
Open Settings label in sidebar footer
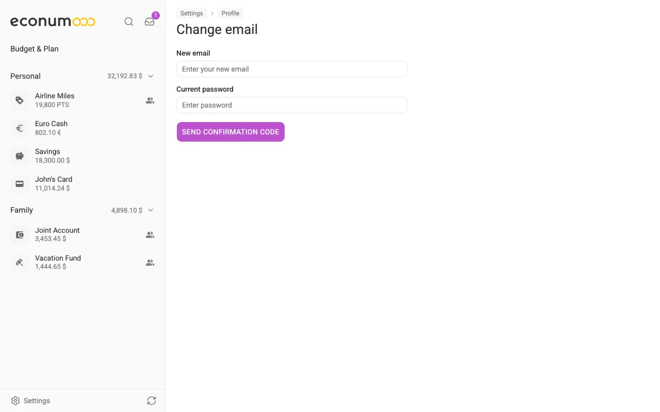click(x=37, y=401)
